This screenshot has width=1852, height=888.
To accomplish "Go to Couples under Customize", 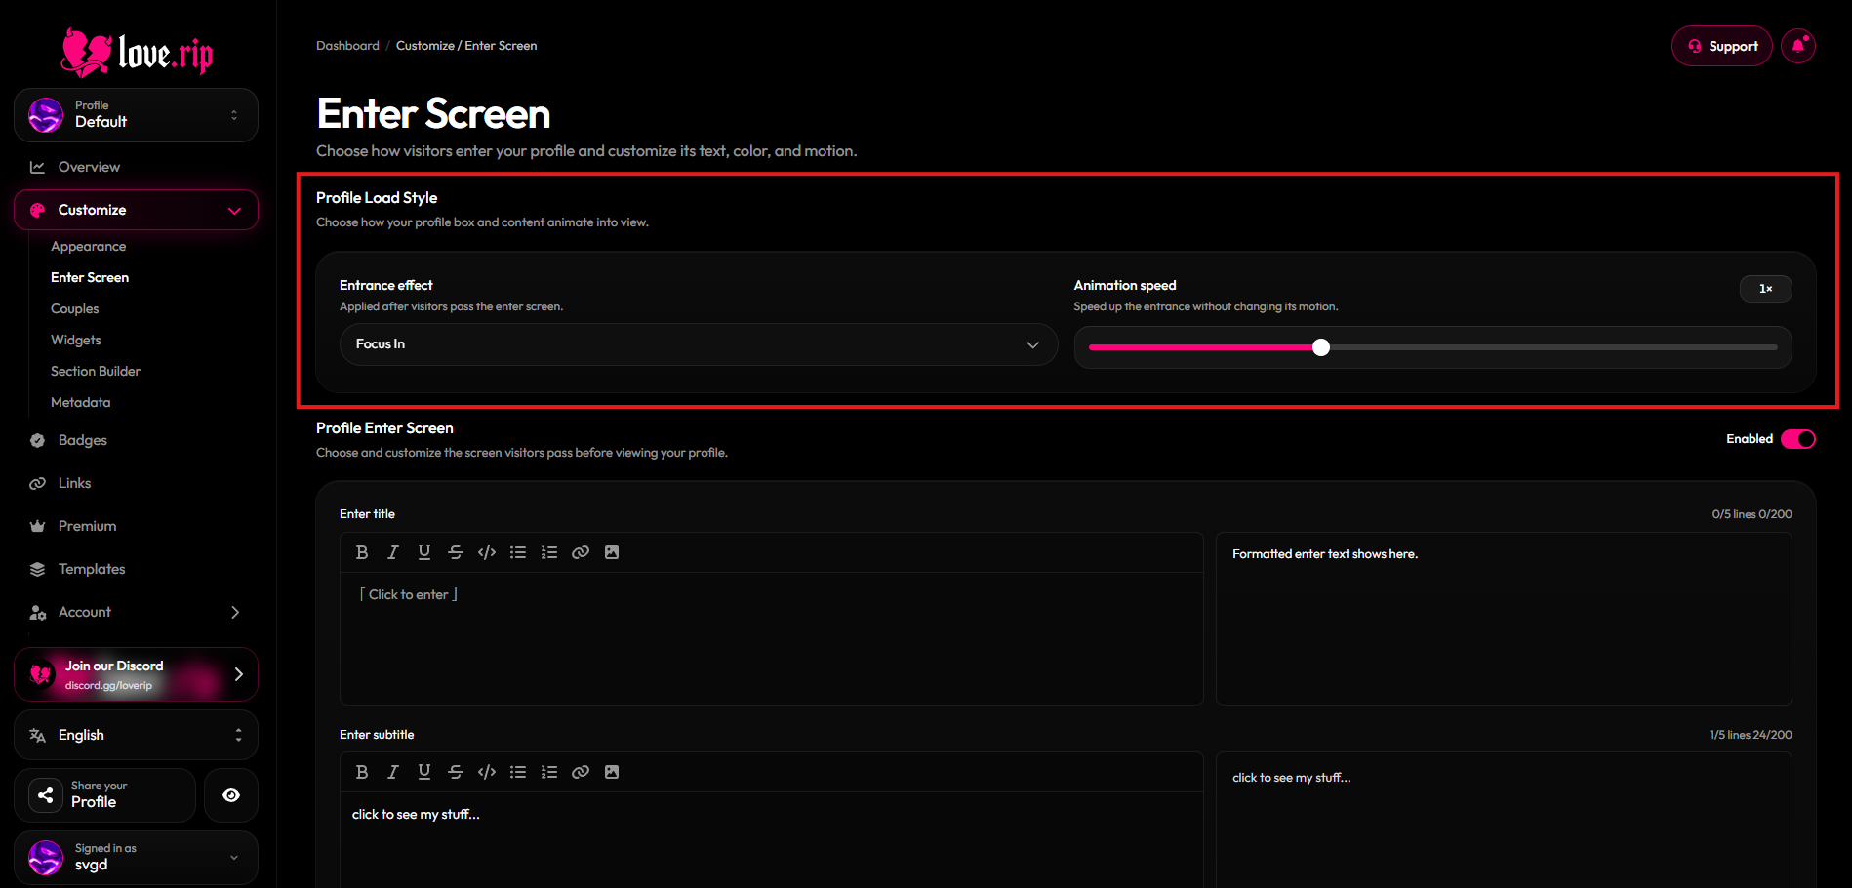I will (75, 309).
